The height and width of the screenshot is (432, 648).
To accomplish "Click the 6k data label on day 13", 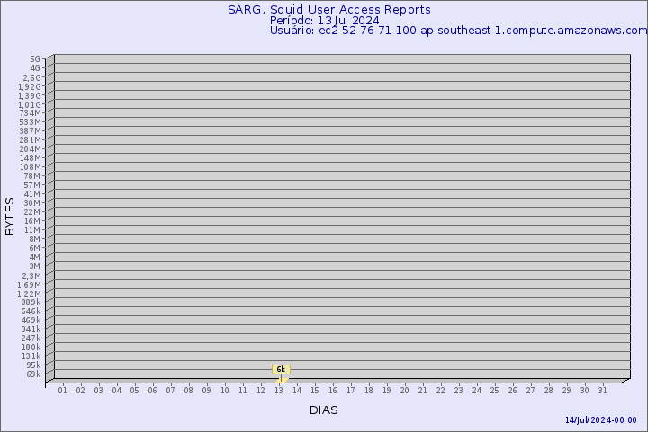I will coord(281,369).
